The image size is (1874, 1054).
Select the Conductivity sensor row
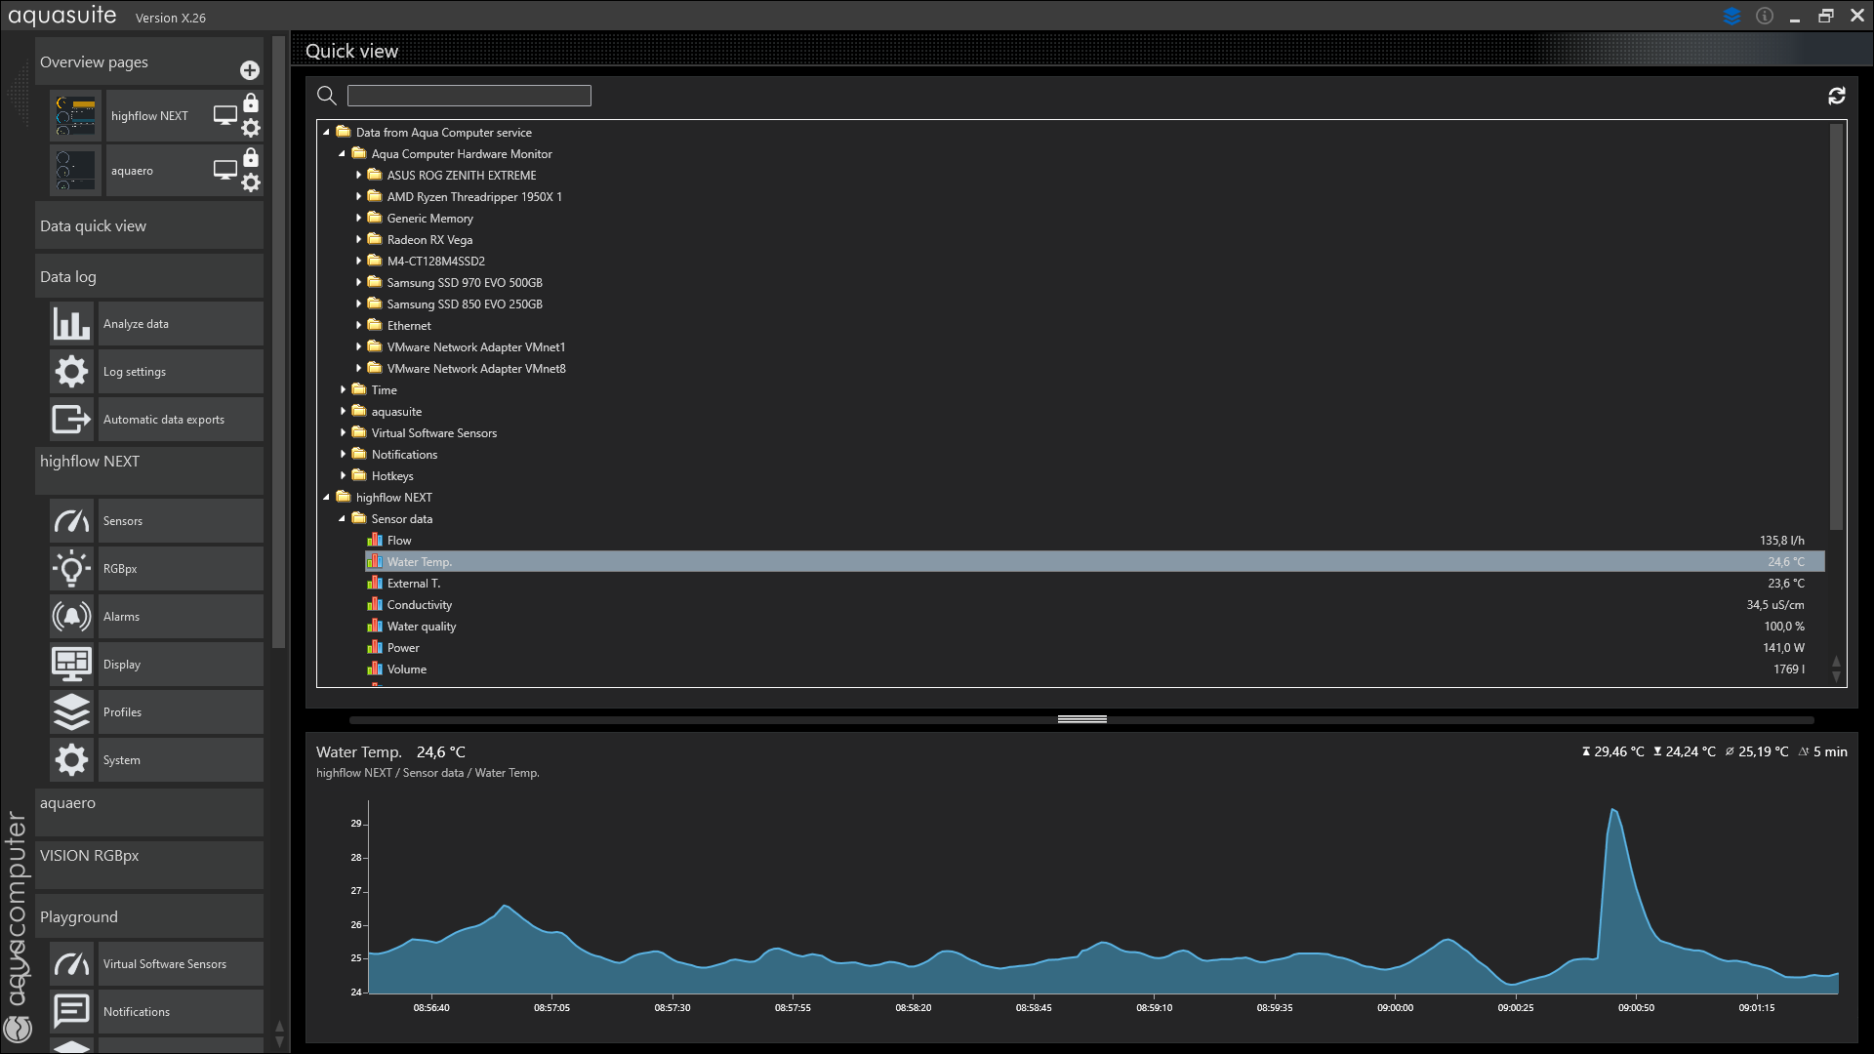click(1094, 605)
